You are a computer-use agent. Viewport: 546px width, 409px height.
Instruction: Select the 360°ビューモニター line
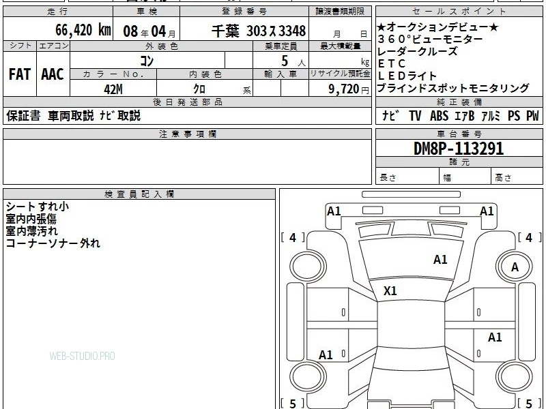coord(431,39)
